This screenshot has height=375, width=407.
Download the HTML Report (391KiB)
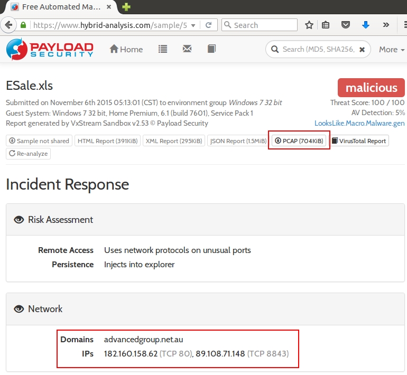pyautogui.click(x=107, y=141)
